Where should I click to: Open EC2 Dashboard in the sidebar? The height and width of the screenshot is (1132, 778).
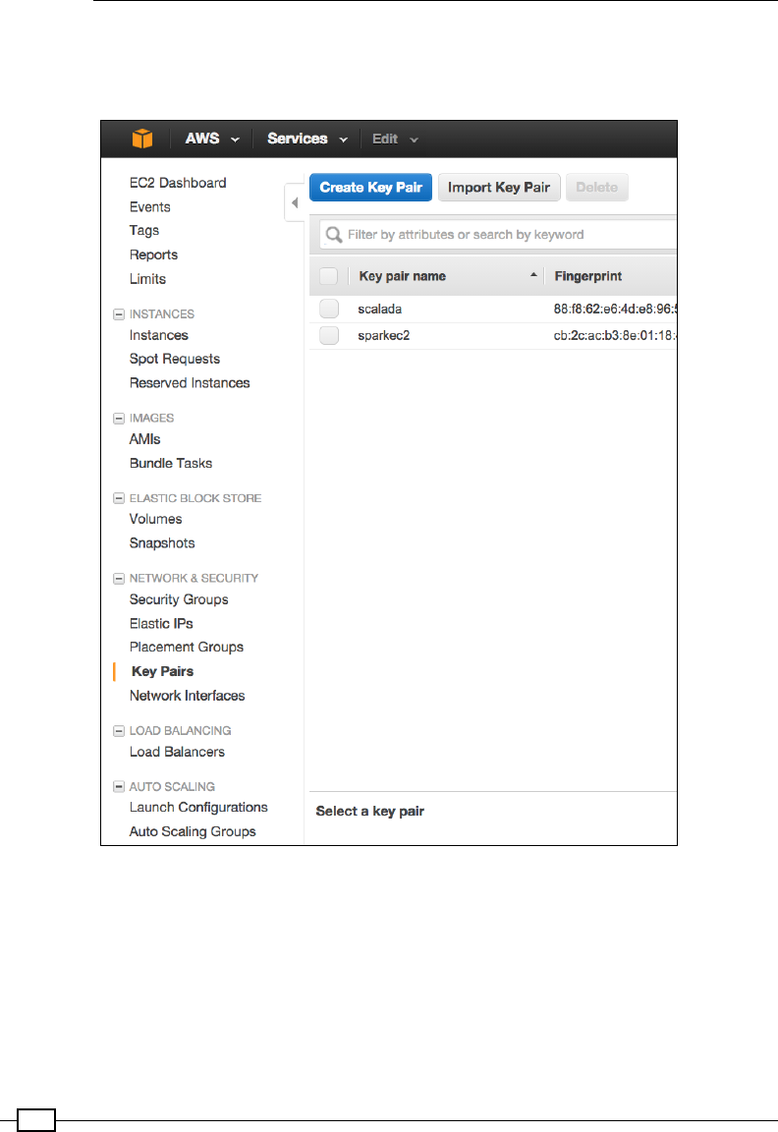(x=178, y=183)
